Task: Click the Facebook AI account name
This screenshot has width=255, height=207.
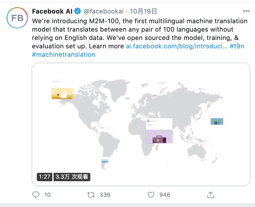Action: 52,12
